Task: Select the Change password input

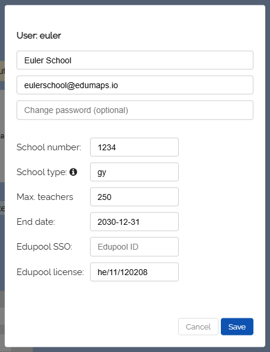Action: (x=135, y=110)
